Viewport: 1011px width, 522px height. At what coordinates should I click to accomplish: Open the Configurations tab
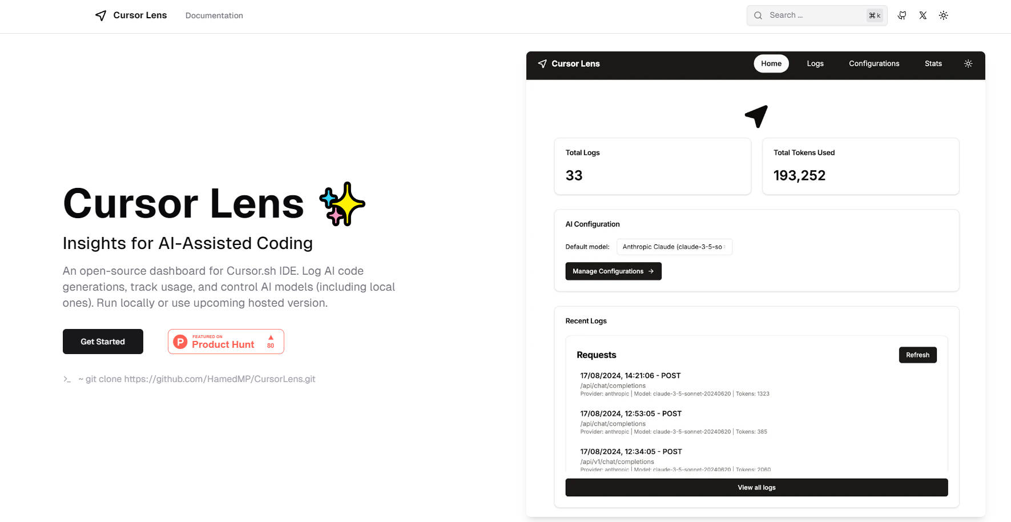(874, 63)
